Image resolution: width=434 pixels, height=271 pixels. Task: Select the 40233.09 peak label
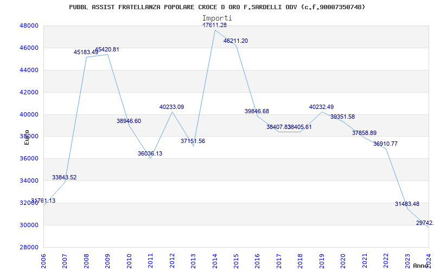(171, 107)
